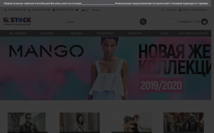Open the Доставка и оплата menu item
Image resolution: width=214 pixels, height=133 pixels.
pyautogui.click(x=193, y=33)
